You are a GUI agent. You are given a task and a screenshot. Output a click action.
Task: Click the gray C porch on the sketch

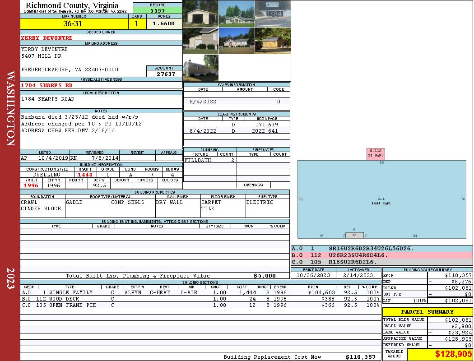(354, 235)
